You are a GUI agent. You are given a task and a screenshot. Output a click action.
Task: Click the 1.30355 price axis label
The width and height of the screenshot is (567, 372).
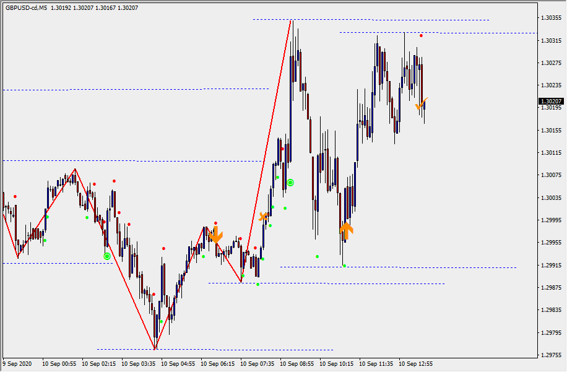coord(550,18)
